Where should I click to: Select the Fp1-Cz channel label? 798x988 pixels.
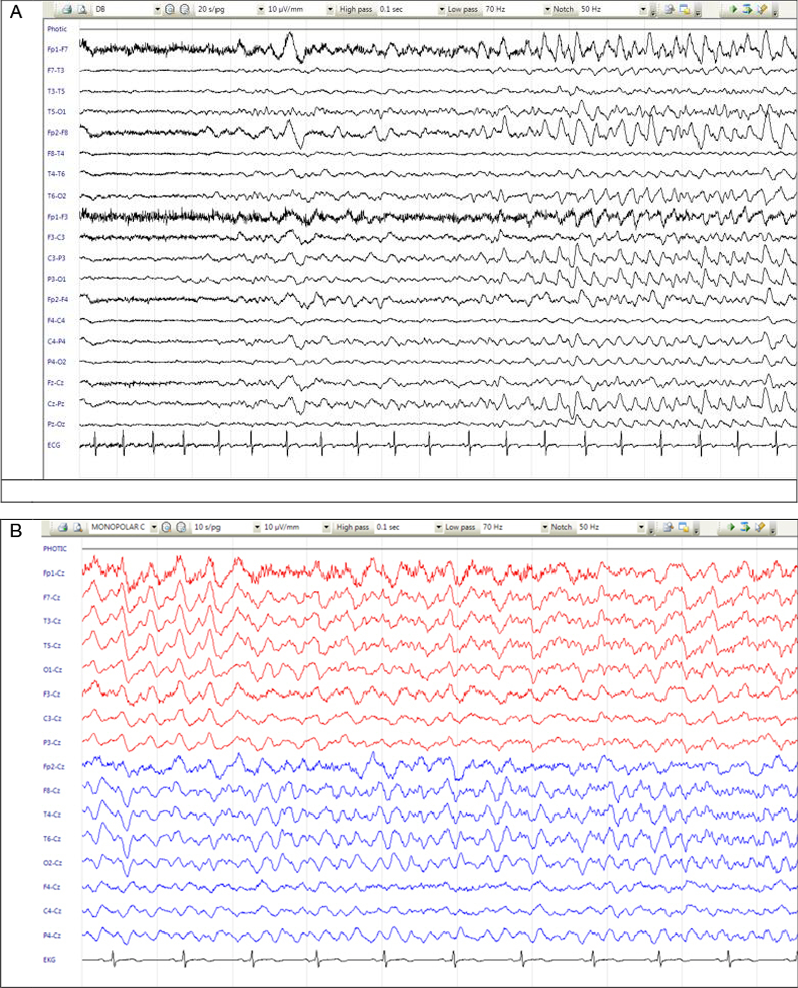pos(54,574)
